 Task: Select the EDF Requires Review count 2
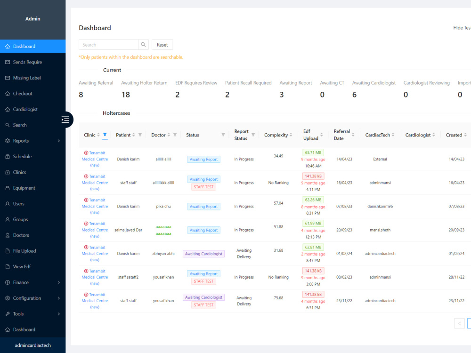coord(177,95)
